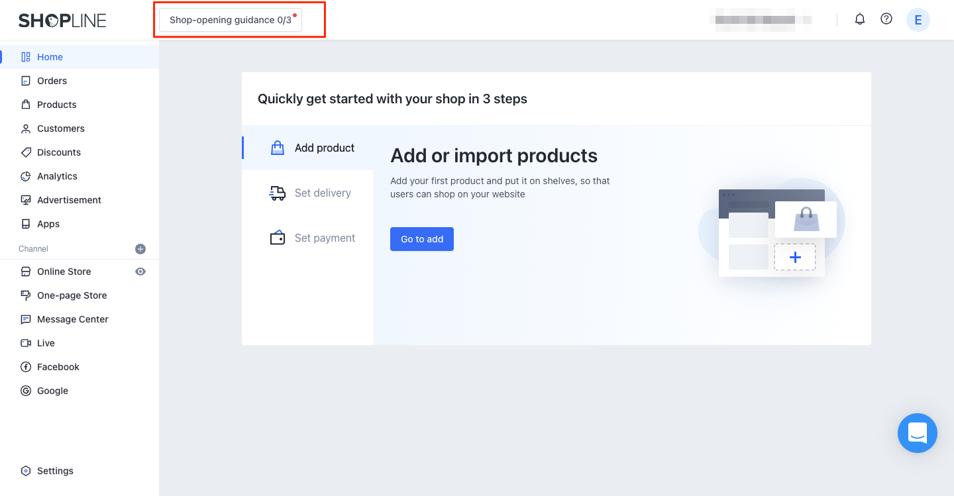Click the SHOPLINE logo

62,21
